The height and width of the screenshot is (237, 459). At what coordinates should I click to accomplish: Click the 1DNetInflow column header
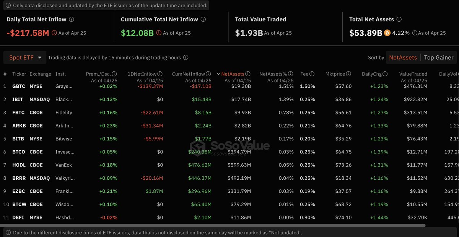(x=146, y=74)
